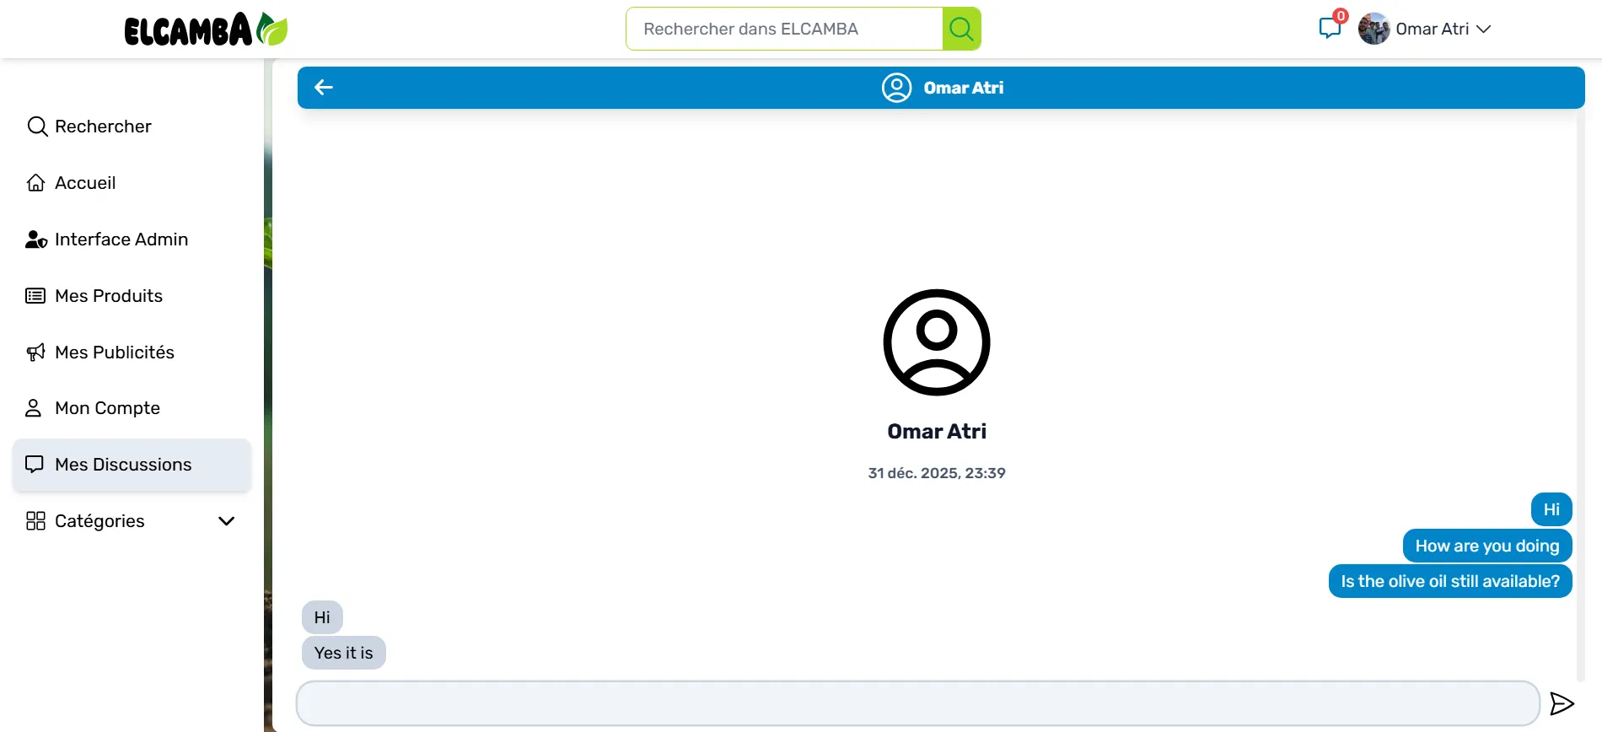Click the house icon beside Accueil
The height and width of the screenshot is (732, 1602).
[35, 183]
